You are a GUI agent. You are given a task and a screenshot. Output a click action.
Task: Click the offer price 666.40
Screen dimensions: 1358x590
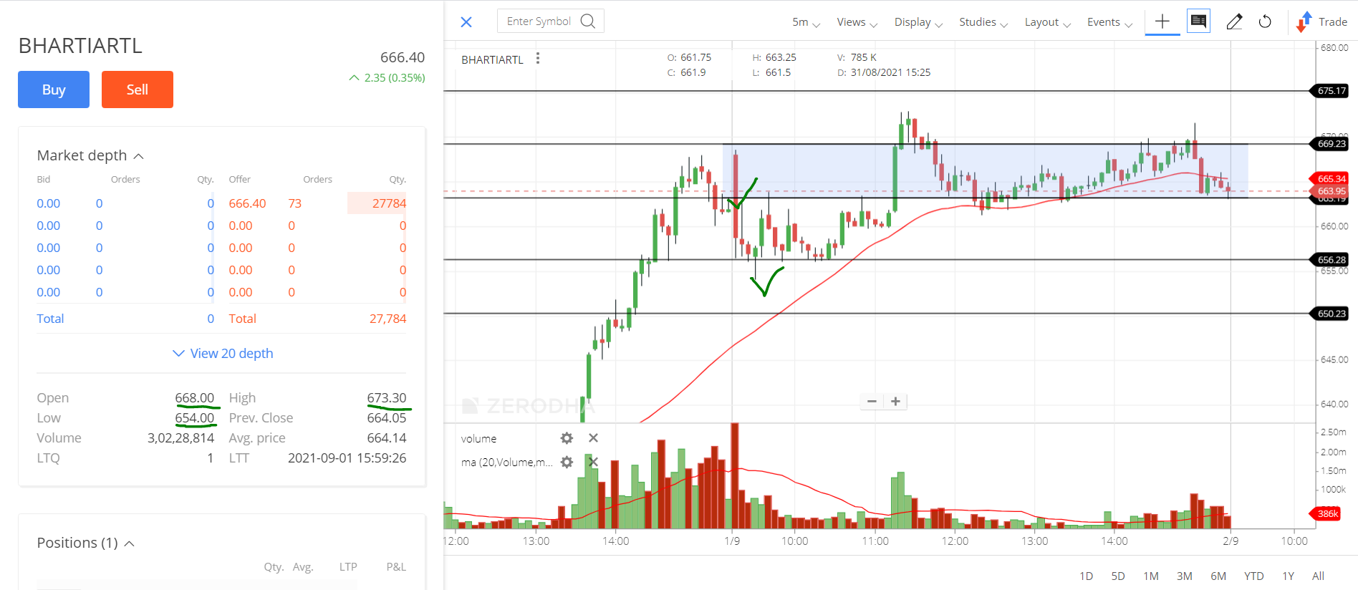[x=247, y=203]
